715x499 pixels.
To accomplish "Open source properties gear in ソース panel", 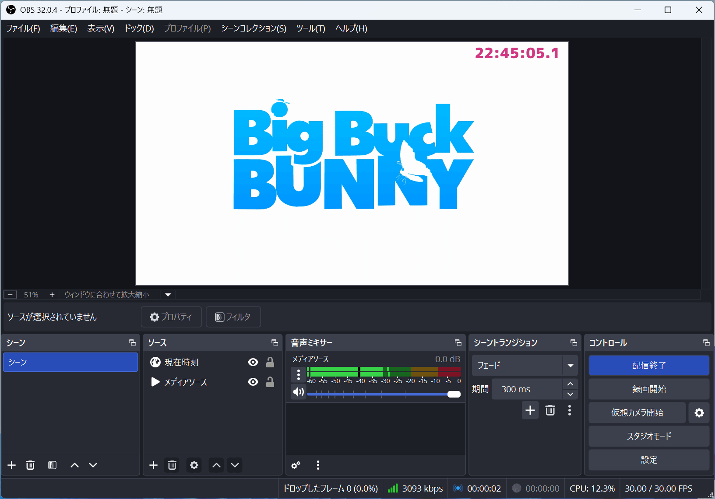I will [x=194, y=465].
